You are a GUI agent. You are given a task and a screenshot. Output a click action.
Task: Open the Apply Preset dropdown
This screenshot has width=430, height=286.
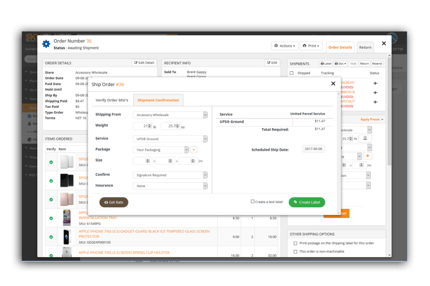pyautogui.click(x=372, y=119)
